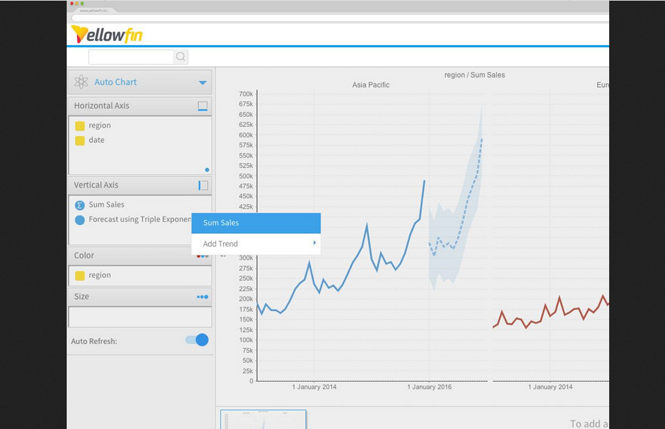The width and height of the screenshot is (665, 429).
Task: Toggle the Auto Refresh switch
Action: click(197, 340)
